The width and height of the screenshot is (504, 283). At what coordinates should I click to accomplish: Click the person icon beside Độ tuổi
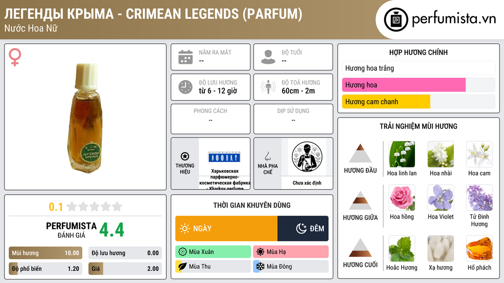(x=268, y=57)
